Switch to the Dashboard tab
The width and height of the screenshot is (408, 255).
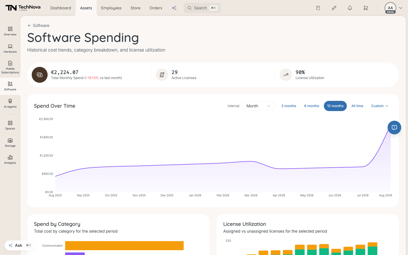tap(61, 8)
